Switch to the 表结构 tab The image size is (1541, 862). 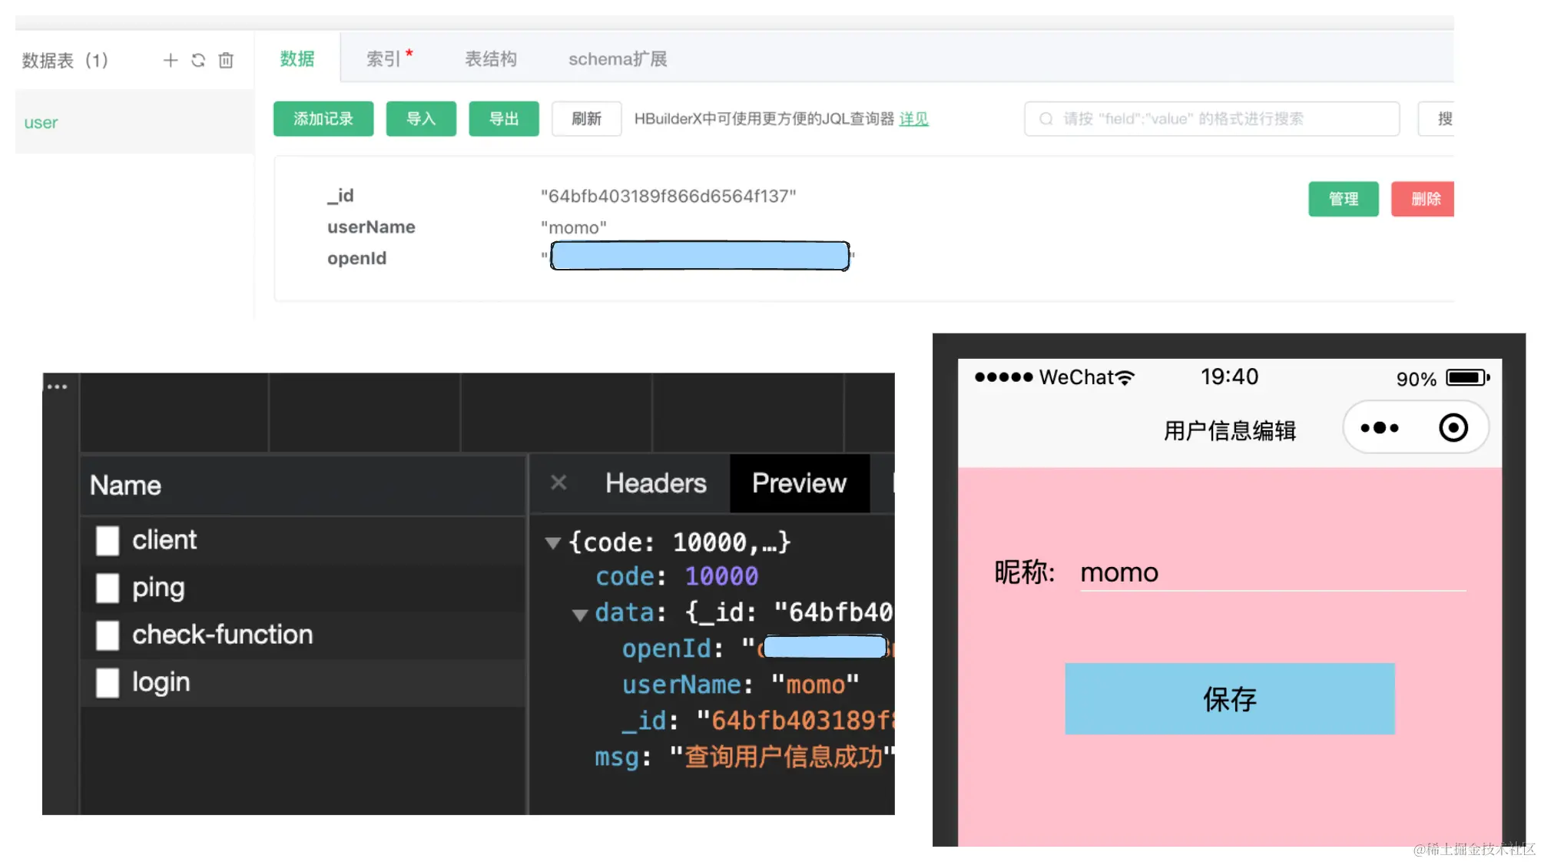490,59
